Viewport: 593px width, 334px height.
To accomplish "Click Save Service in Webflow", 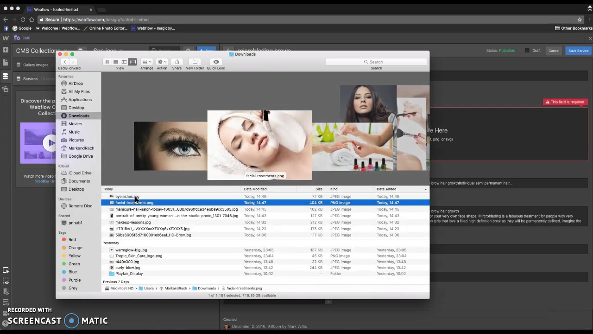I will (x=578, y=51).
